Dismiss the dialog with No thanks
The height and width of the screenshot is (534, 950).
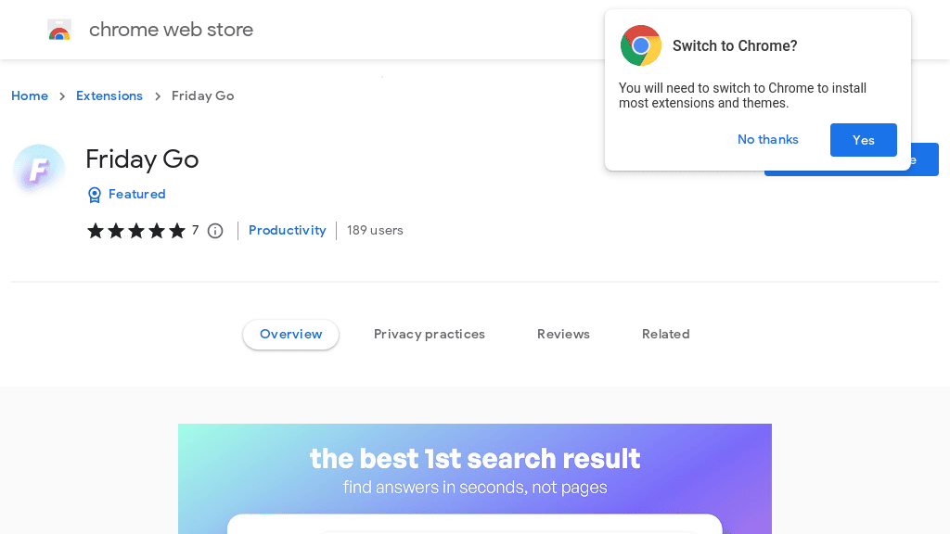[767, 139]
